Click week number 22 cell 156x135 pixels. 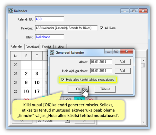(x=16, y=65)
